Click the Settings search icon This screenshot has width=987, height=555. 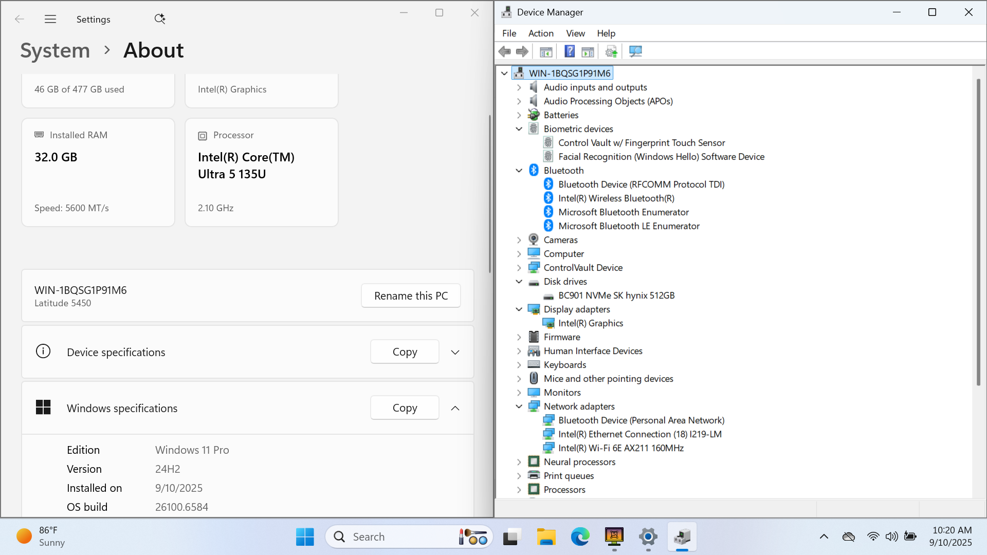click(160, 19)
